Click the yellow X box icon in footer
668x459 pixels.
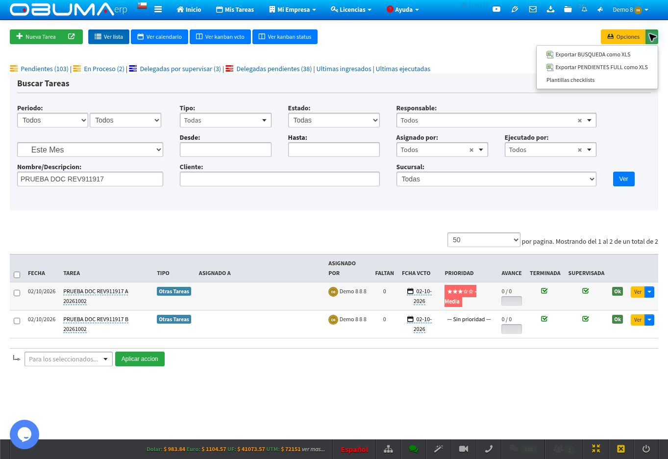[621, 449]
